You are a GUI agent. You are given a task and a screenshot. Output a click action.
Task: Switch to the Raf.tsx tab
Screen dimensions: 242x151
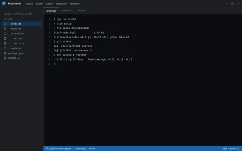[81, 11]
